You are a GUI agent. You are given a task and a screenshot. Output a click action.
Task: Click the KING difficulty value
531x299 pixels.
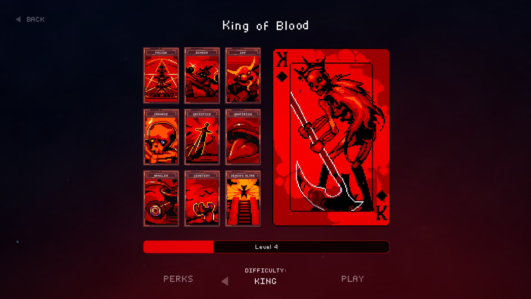pos(265,281)
